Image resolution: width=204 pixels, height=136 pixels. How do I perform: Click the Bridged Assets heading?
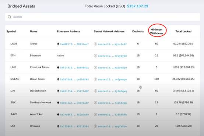point(21,6)
